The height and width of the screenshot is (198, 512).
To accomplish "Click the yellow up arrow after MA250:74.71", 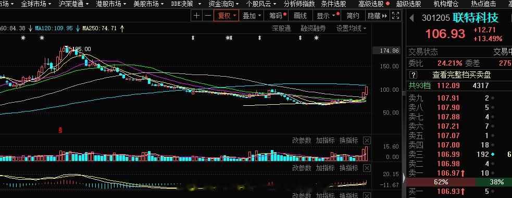I will [x=122, y=29].
